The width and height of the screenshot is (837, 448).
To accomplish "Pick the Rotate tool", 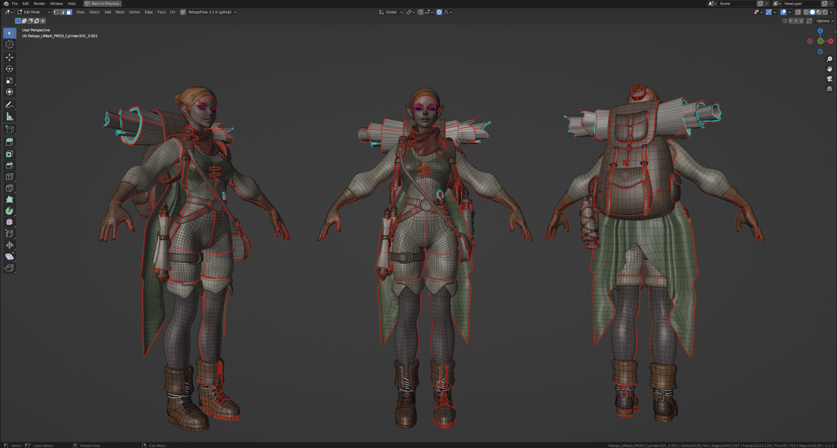I will pyautogui.click(x=9, y=69).
